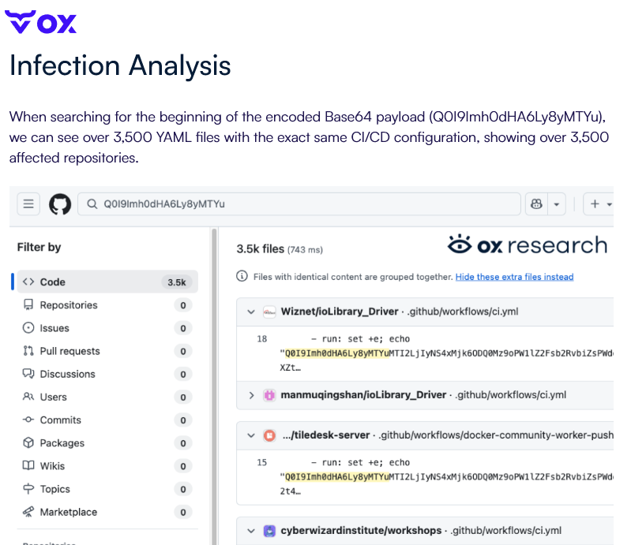This screenshot has height=545, width=631.
Task: Click the Wiznet avatar icon
Action: coord(269,312)
